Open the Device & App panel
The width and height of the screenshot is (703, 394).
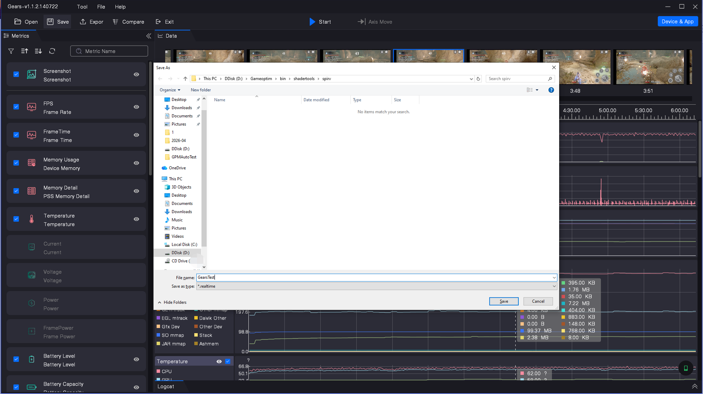pos(677,22)
